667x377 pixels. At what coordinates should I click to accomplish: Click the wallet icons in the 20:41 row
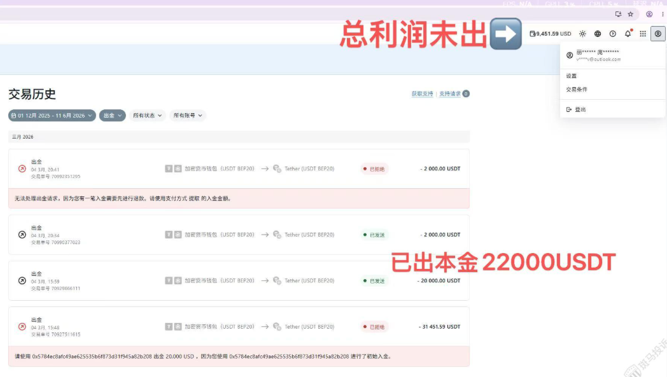173,168
